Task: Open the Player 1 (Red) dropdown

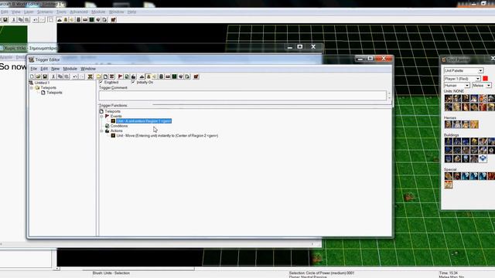Action: click(x=463, y=79)
